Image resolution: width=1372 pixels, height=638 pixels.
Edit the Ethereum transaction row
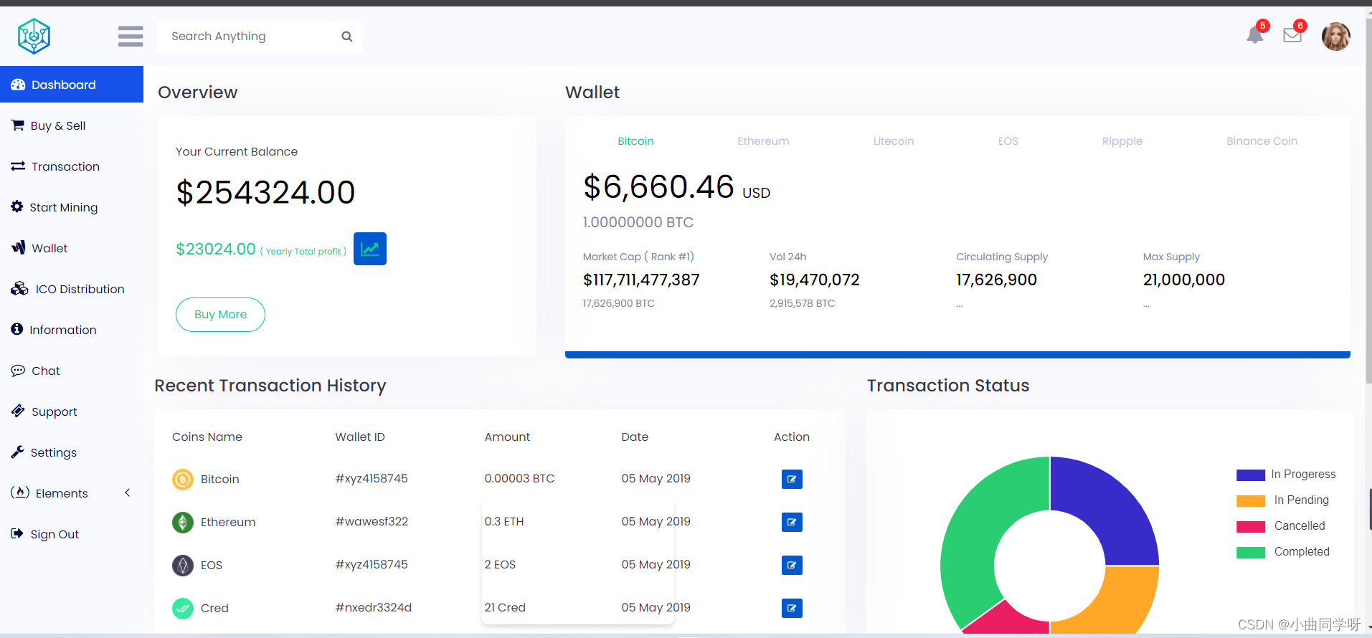792,522
